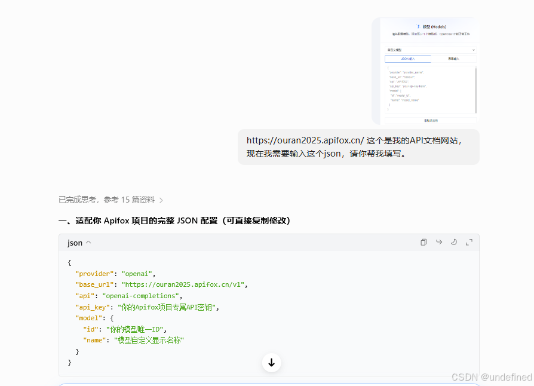The height and width of the screenshot is (386, 534).
Task: Click the base_url value https://ouran2025.apifox.cn/v1
Action: pyautogui.click(x=183, y=284)
